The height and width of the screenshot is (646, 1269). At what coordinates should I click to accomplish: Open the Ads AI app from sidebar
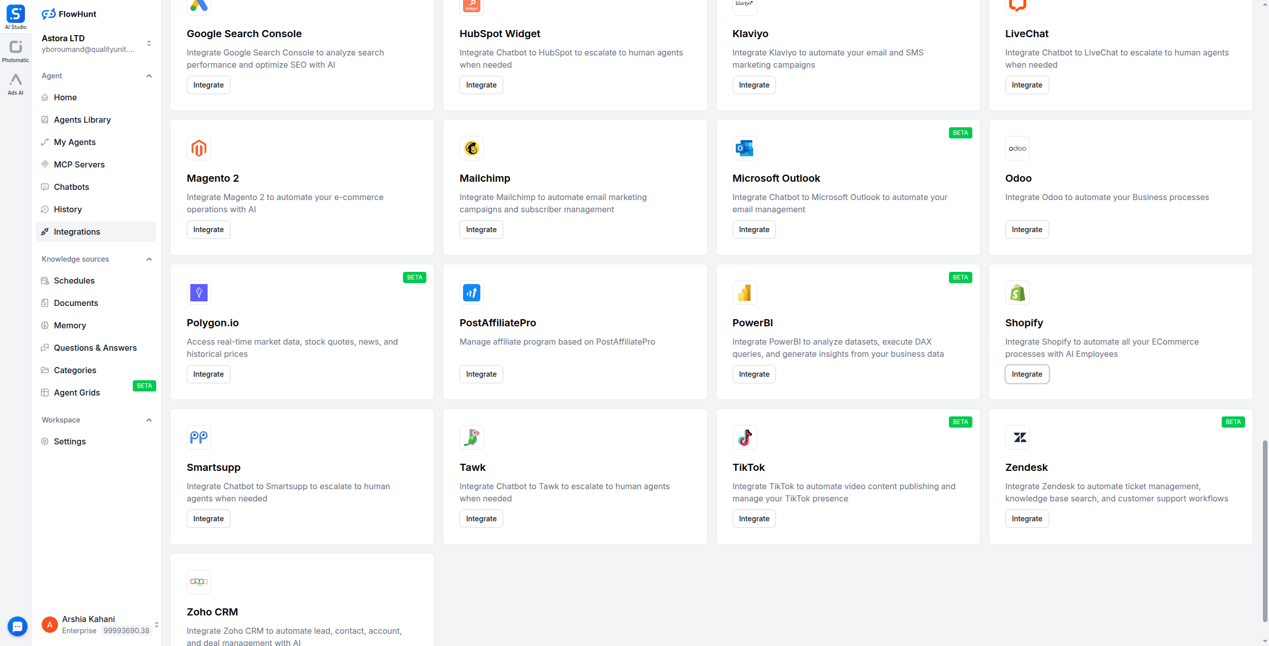pos(16,81)
